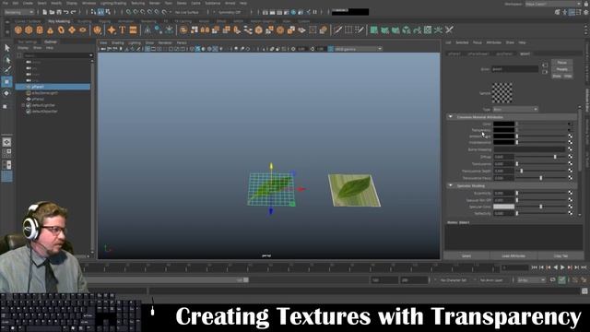Click the Load Attributes button

click(513, 256)
